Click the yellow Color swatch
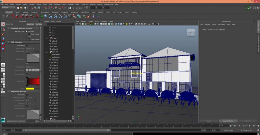 click(30, 88)
